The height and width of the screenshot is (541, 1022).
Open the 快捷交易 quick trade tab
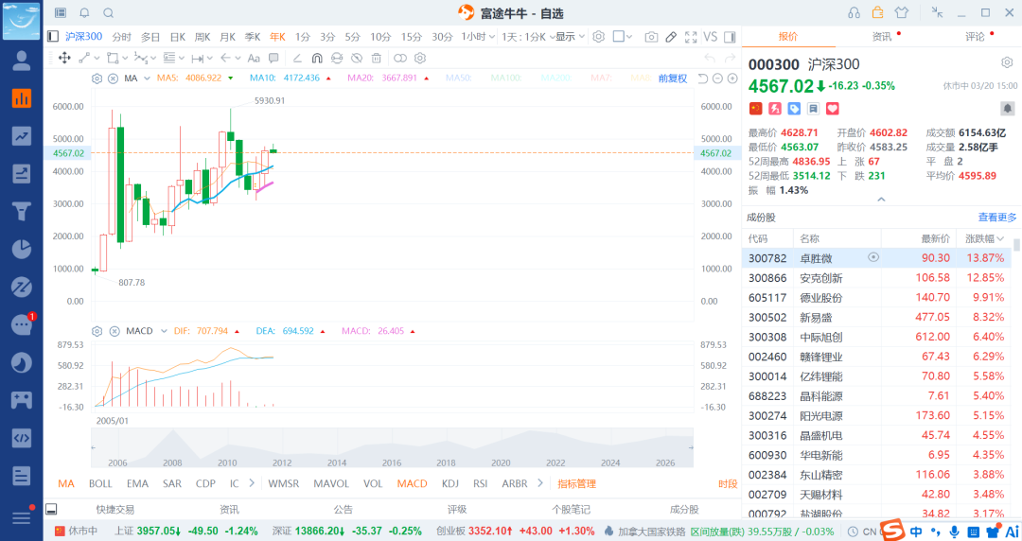(x=115, y=509)
